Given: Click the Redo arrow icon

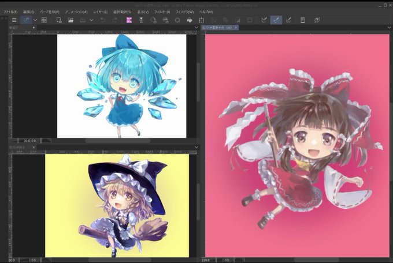Looking at the screenshot, I should 115,20.
